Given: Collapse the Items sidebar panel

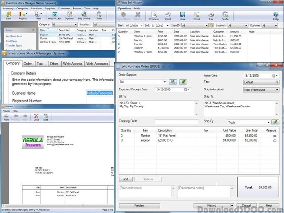Looking at the screenshot, I should point(33,30).
